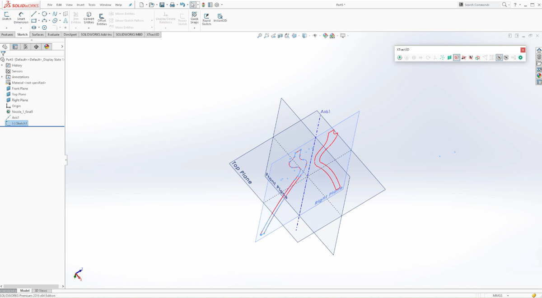Open the DisplayManager tab in the left panel
542x298 pixels.
coord(47,47)
